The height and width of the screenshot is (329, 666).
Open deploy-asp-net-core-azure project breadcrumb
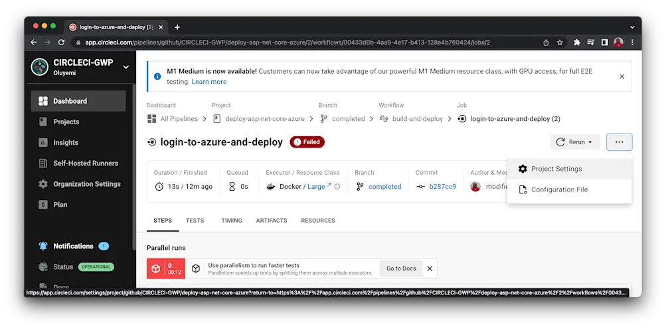click(265, 119)
